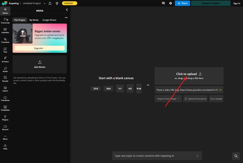Open the Translate tool

(5, 40)
